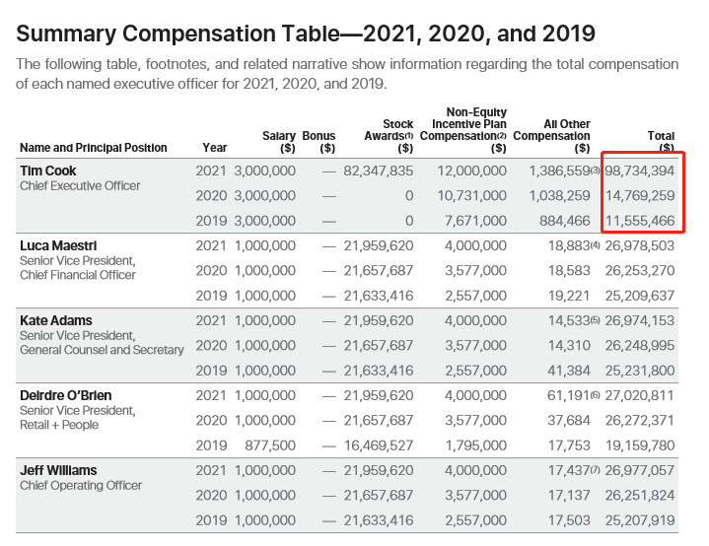Select Tim Cook 2019 total 11,555,466
The width and height of the screenshot is (709, 546).
pos(640,221)
